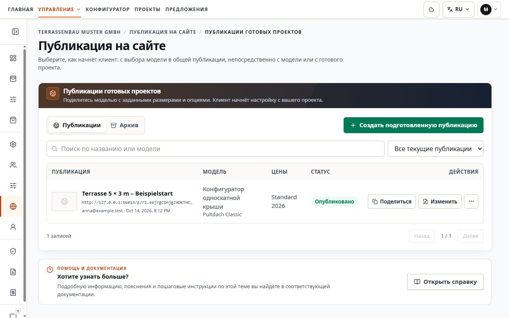Image resolution: width=509 pixels, height=318 pixels.
Task: Open the sliders icon just above the globe
Action: (13, 186)
